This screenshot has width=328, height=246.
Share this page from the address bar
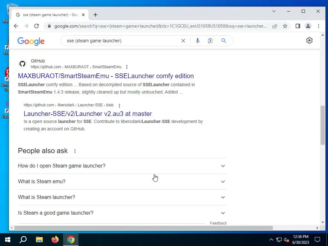275,26
